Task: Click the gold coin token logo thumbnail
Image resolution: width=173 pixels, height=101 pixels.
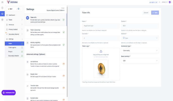Action: 101,69
